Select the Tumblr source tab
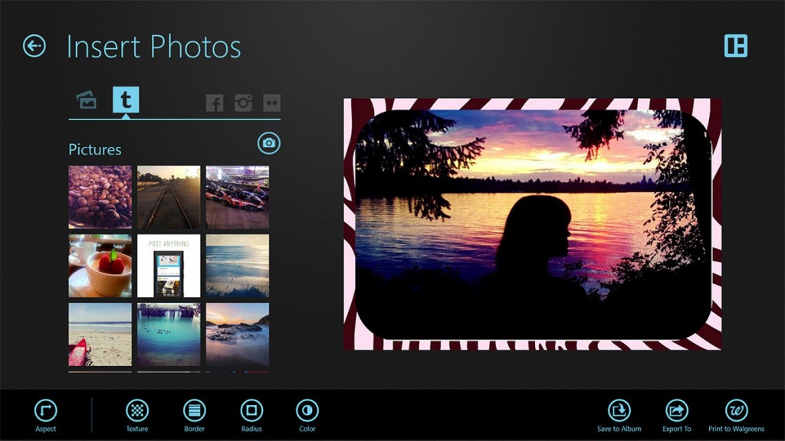This screenshot has height=441, width=785. pyautogui.click(x=126, y=100)
